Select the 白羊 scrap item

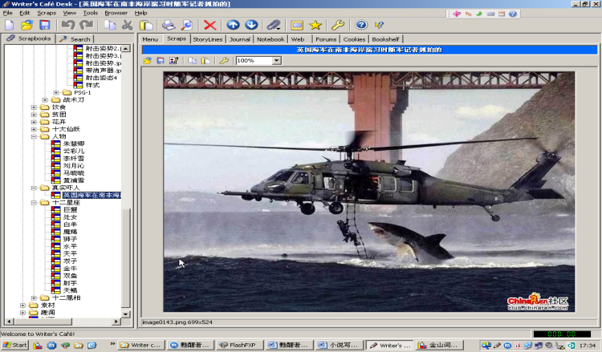71,225
